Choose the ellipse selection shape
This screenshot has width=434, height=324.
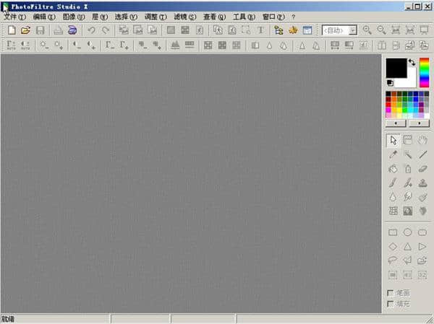click(408, 232)
